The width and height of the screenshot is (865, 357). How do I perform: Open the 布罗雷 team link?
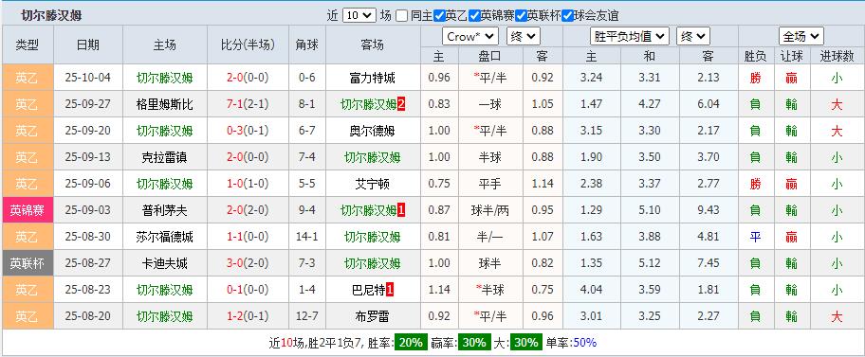click(373, 316)
